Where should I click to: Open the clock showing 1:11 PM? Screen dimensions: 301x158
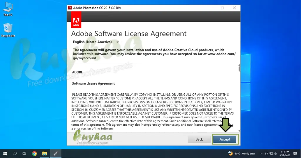point(285,154)
